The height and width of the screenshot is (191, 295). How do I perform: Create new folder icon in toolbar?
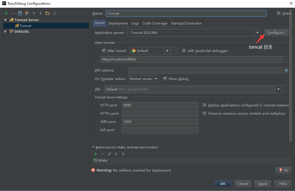pyautogui.click(x=48, y=13)
